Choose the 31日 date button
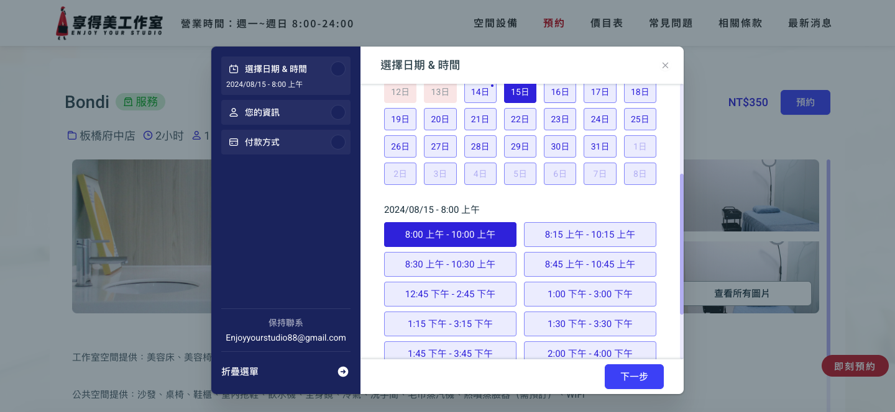The width and height of the screenshot is (895, 412). 600,146
